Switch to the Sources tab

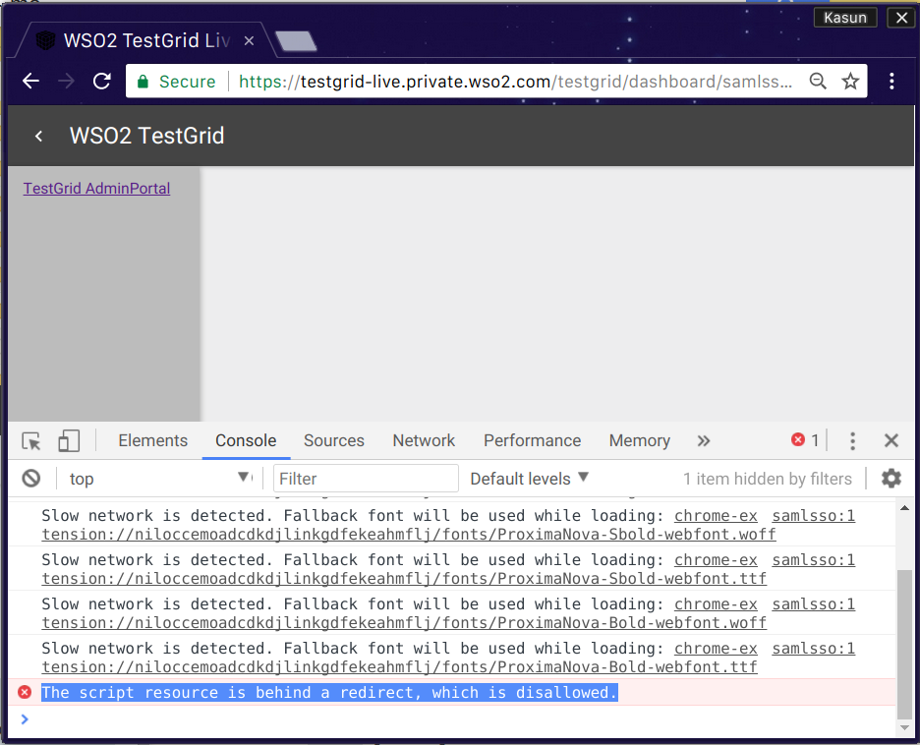[x=334, y=440]
